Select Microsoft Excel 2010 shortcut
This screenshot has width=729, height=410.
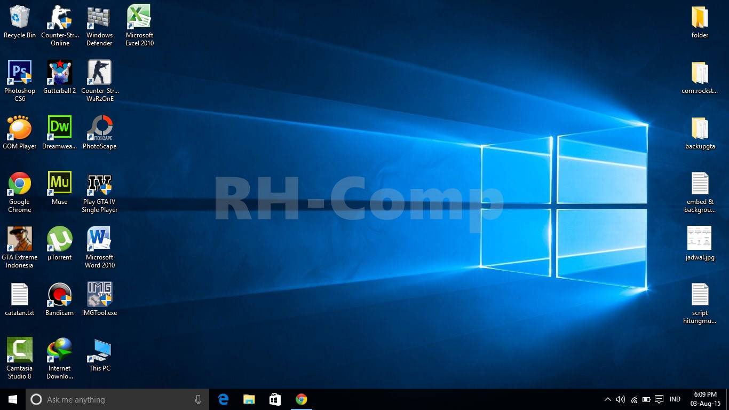(139, 26)
